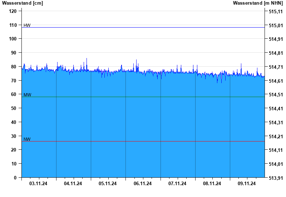Click the left axis value 80
Viewport: 286px width, 197px height.
pos(14,67)
